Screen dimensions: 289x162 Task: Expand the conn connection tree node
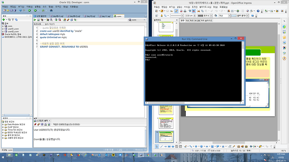[x=3, y=26]
